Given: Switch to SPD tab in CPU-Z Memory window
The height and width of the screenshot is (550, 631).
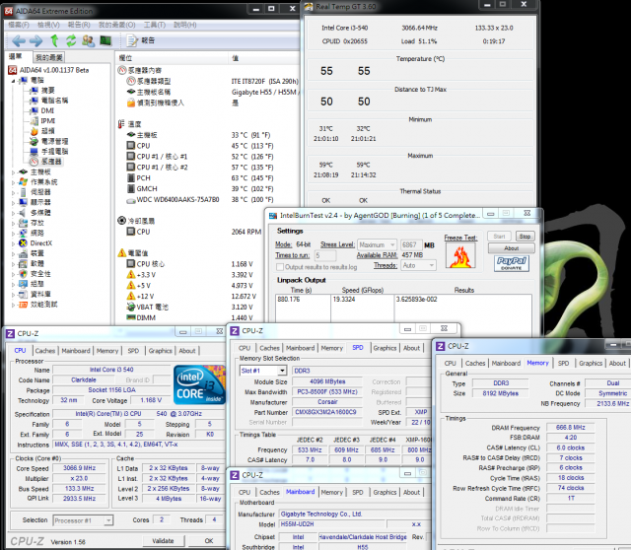Looking at the screenshot, I should click(x=563, y=363).
